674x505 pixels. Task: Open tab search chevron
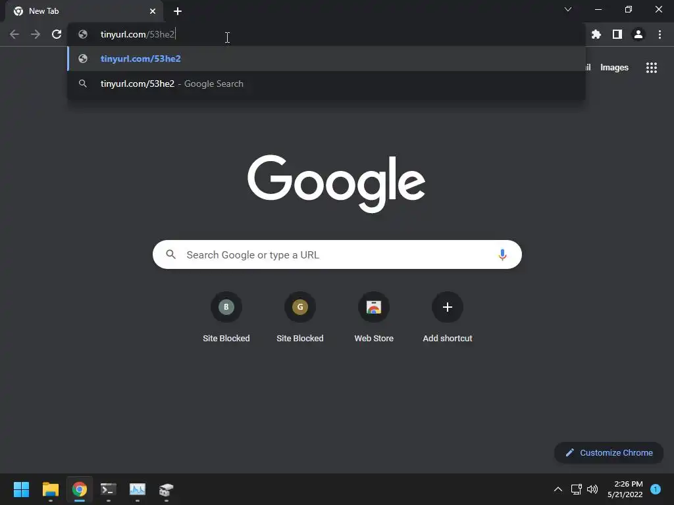click(568, 9)
